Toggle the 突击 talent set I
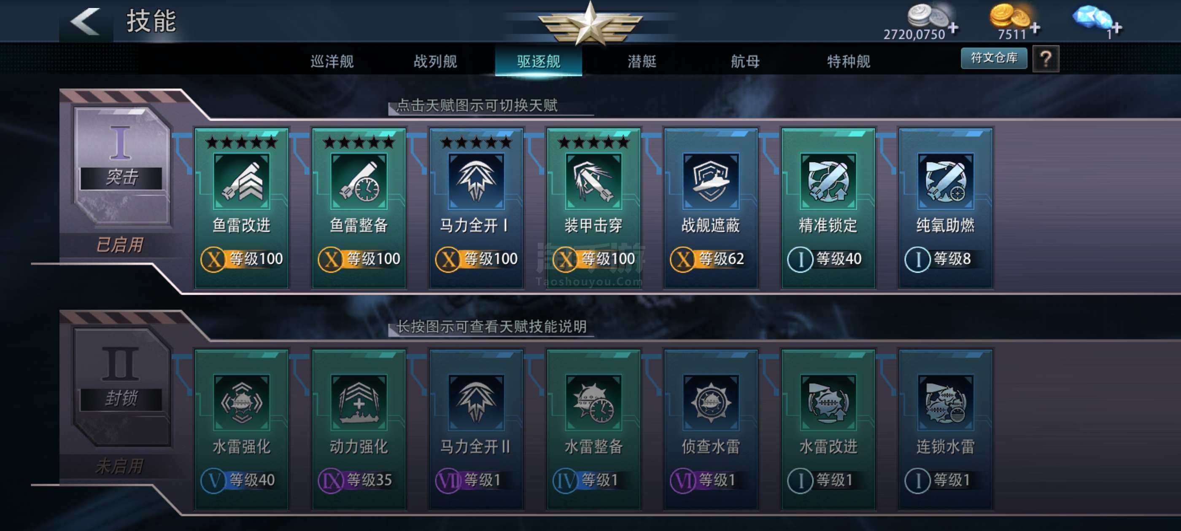This screenshot has height=531, width=1181. (x=121, y=166)
